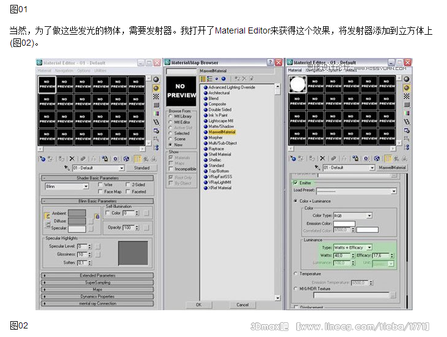The height and width of the screenshot is (337, 447).
Task: Select Scene radio in Browse From
Action: coord(170,139)
